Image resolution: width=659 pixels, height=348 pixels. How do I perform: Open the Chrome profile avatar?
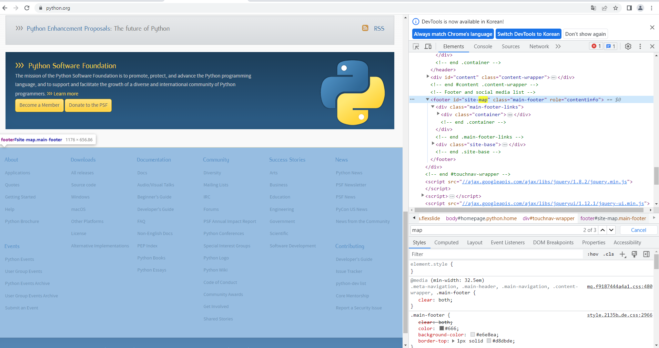640,8
